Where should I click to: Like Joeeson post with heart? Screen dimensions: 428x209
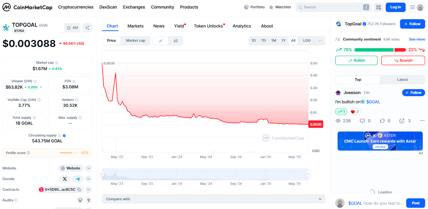355,112
